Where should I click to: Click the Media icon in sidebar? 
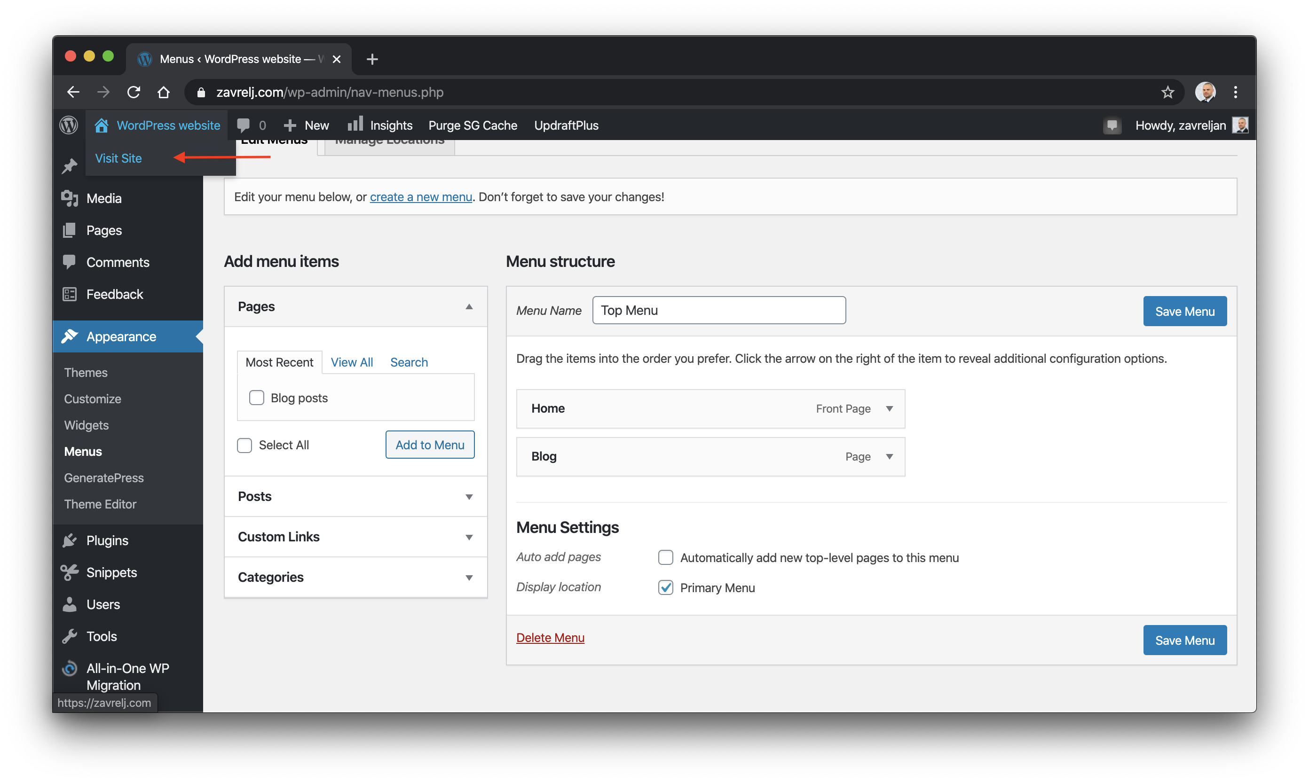click(70, 198)
